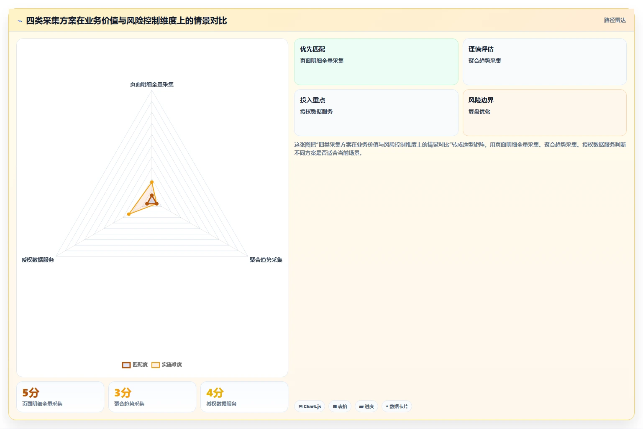Click the top orange 实施难度 data point
The height and width of the screenshot is (429, 643).
click(152, 182)
